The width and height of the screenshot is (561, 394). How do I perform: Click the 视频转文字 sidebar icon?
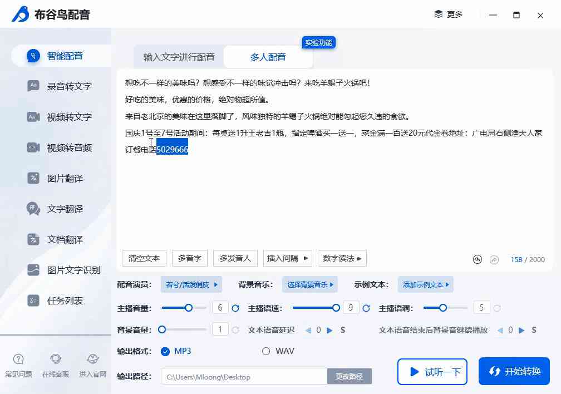[x=33, y=117]
